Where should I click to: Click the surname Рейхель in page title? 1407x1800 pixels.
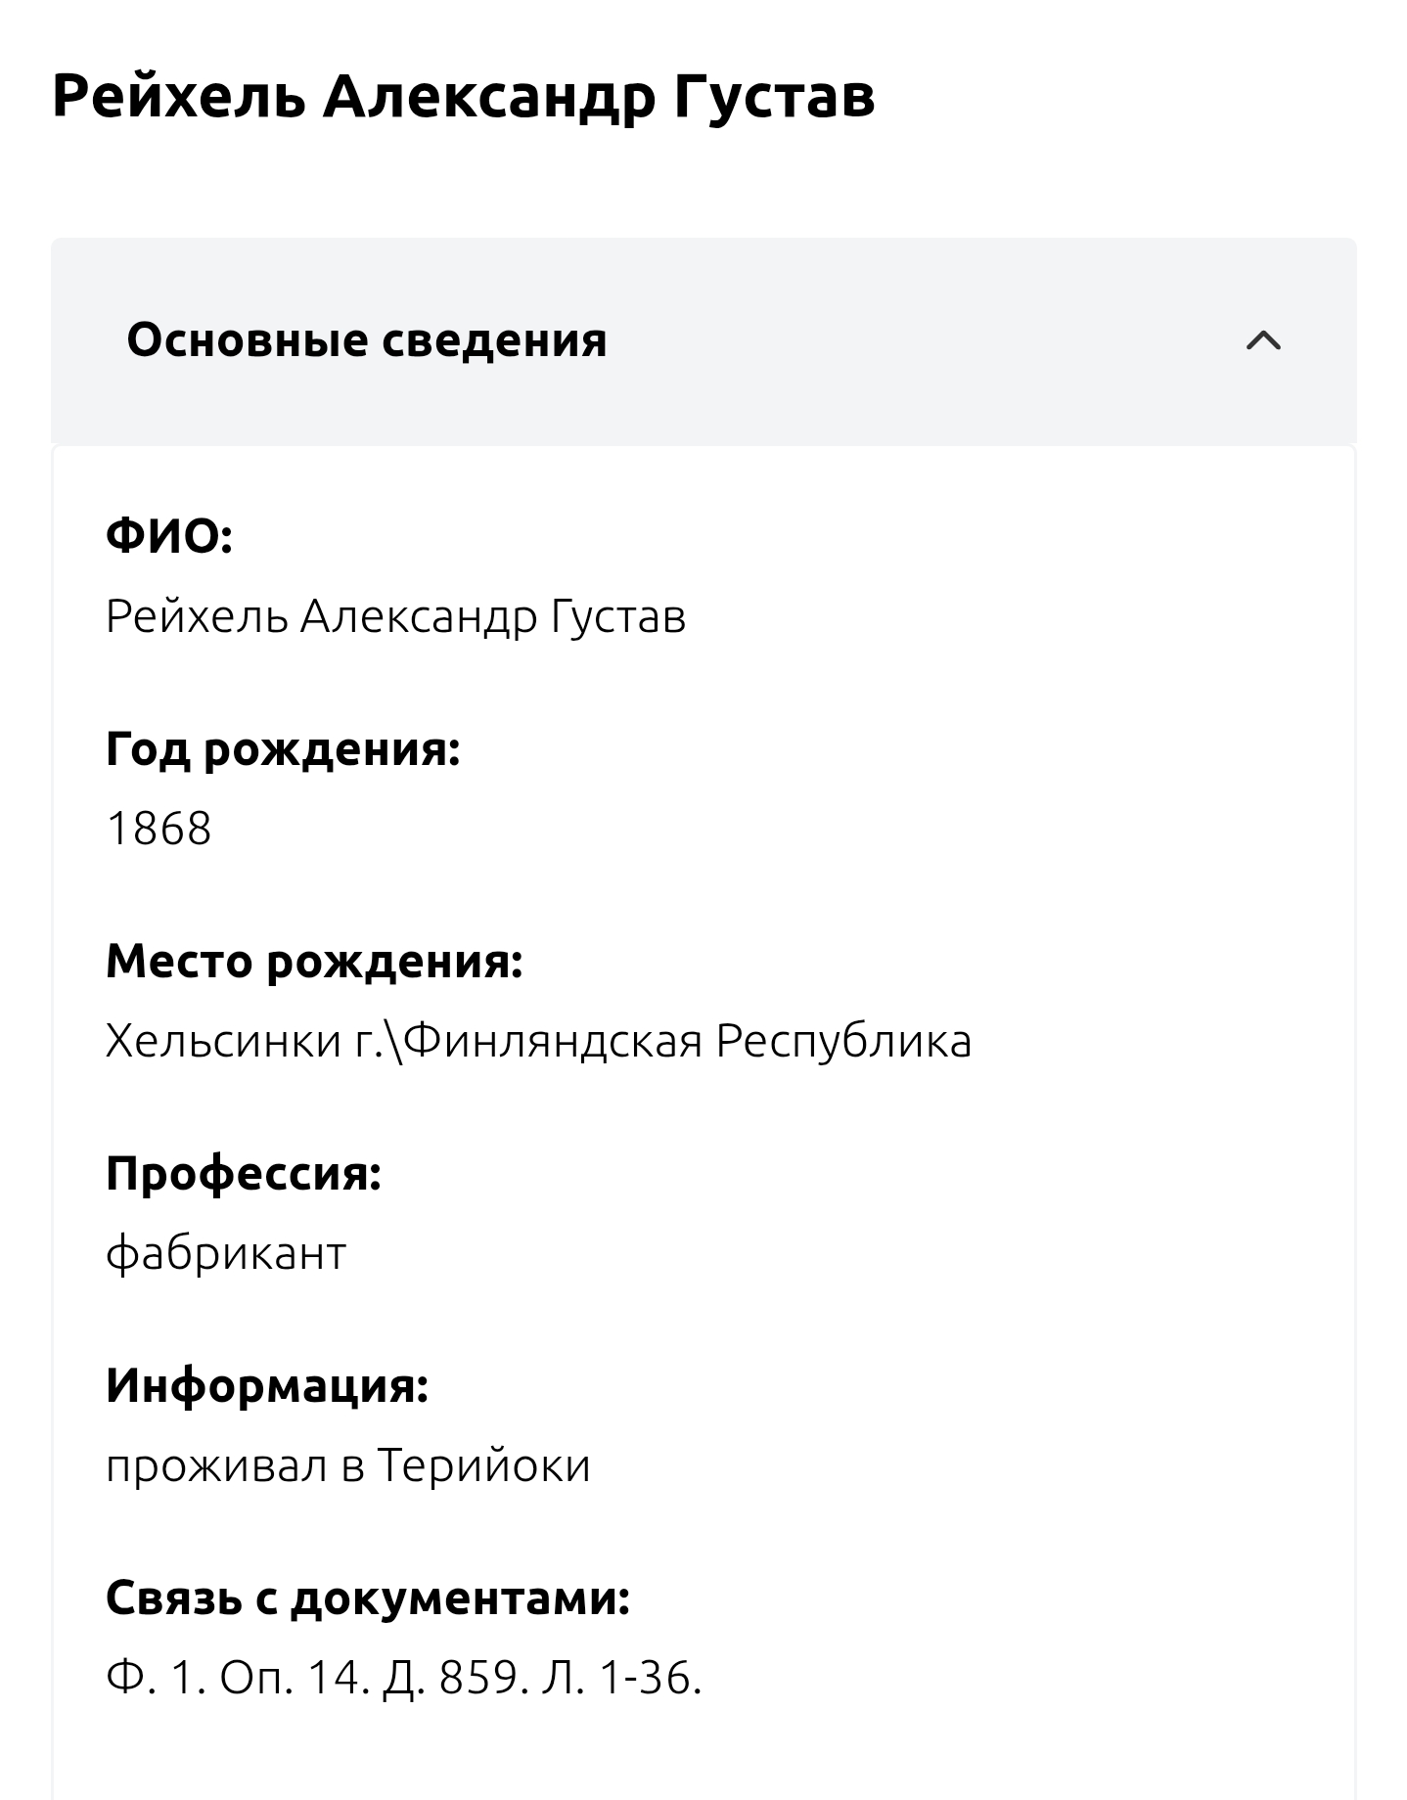(x=178, y=97)
